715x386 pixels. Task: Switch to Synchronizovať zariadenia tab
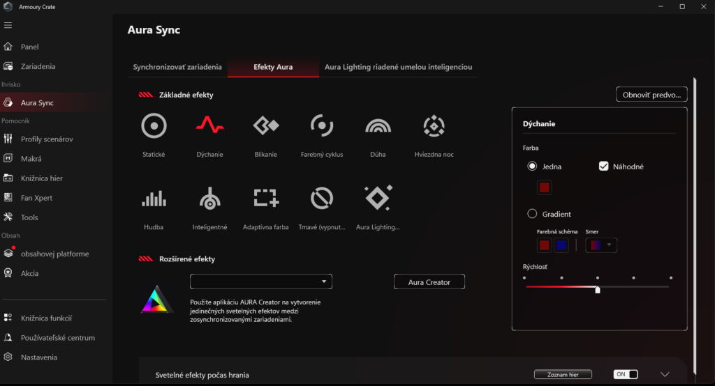click(x=177, y=67)
